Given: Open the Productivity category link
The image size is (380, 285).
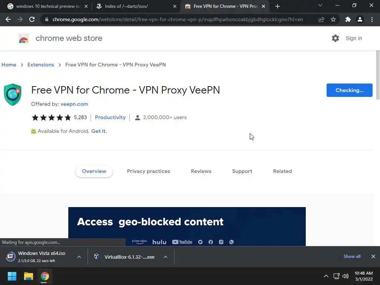Looking at the screenshot, I should point(110,117).
